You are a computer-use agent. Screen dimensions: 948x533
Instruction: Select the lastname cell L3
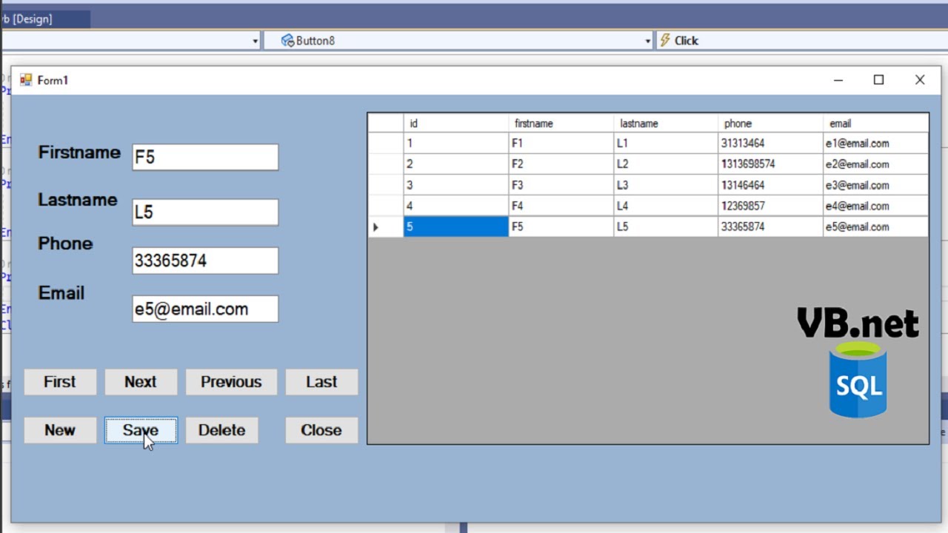[x=666, y=185]
